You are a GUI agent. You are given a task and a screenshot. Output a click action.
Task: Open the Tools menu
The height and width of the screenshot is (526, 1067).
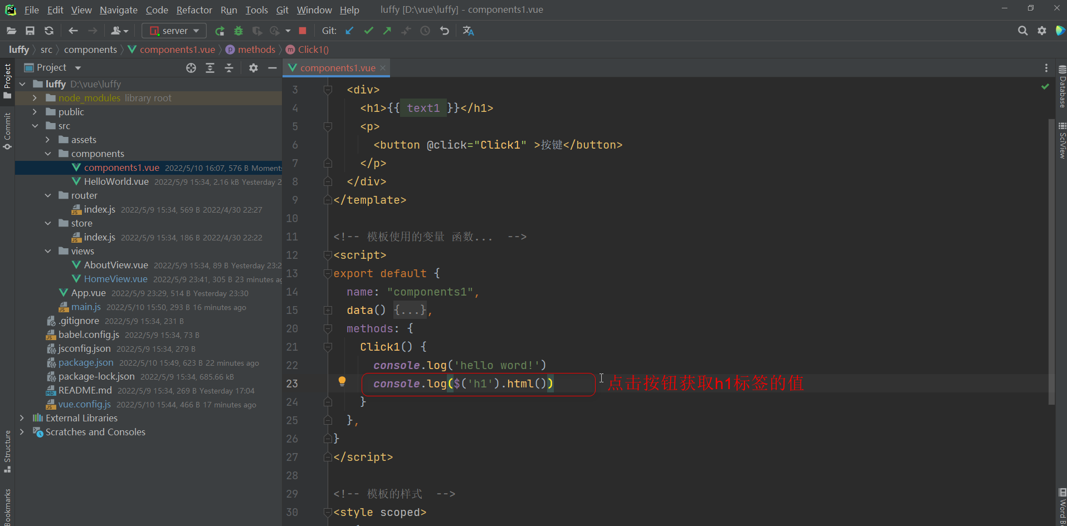(x=256, y=10)
